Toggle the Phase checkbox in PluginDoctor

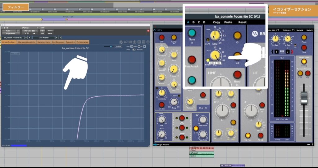click(x=139, y=46)
